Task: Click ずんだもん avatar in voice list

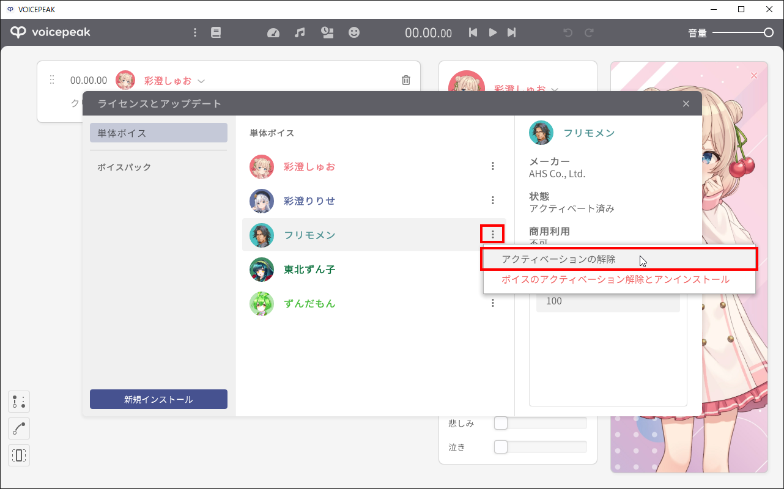Action: tap(262, 304)
